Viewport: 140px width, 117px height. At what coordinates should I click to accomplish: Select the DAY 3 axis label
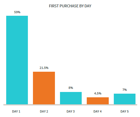(71, 111)
